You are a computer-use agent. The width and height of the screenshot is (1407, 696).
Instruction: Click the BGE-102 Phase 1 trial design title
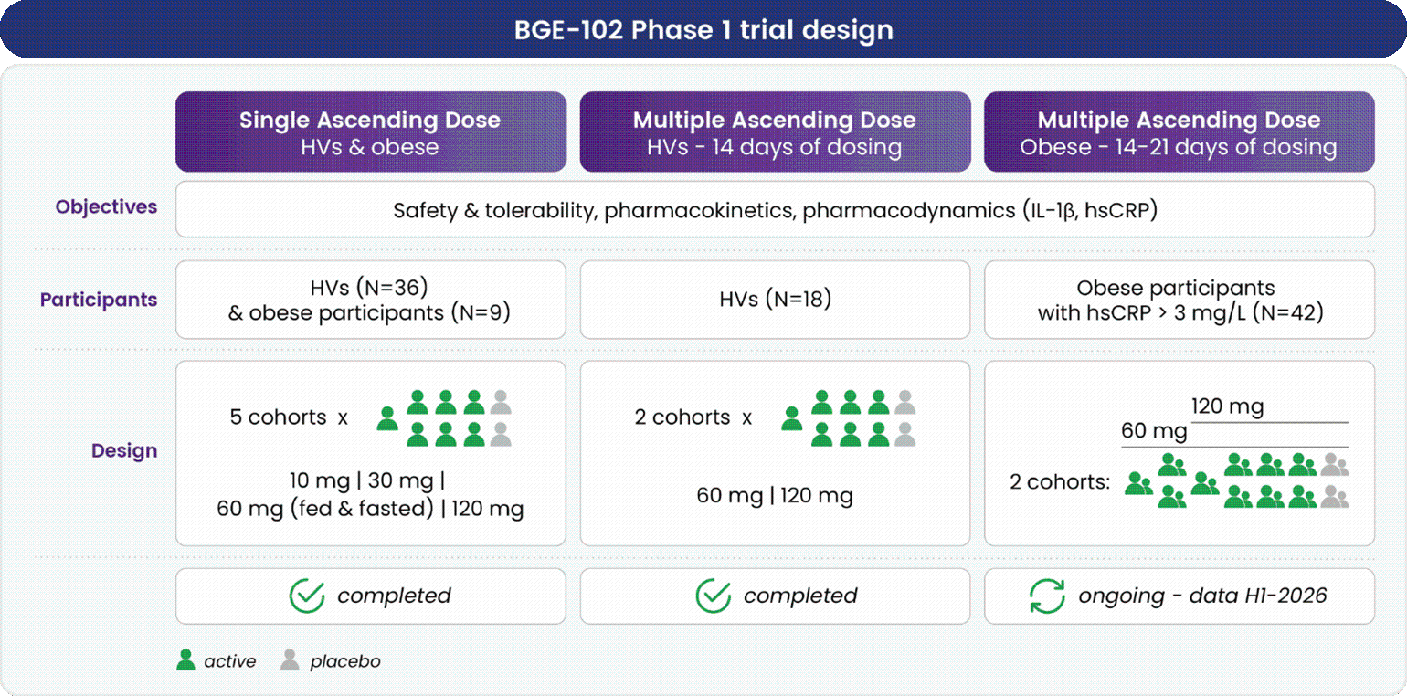(703, 30)
